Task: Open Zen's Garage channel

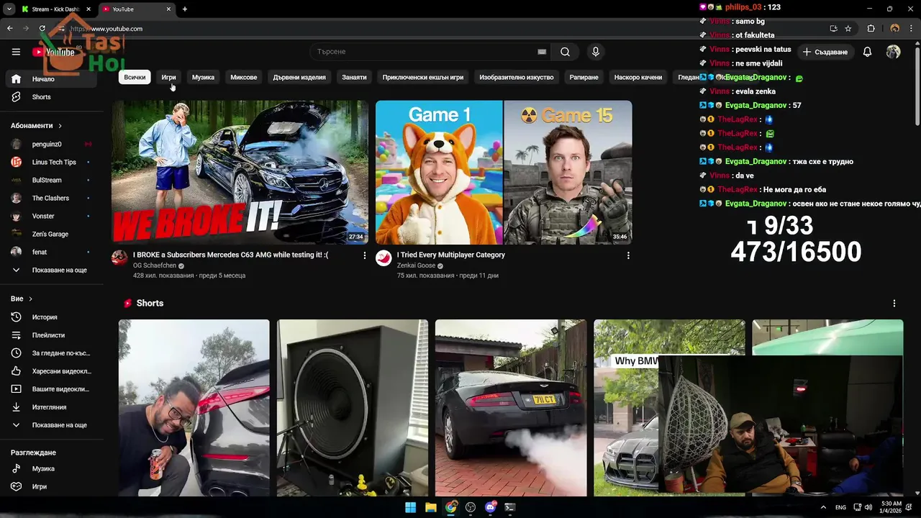Action: [50, 234]
